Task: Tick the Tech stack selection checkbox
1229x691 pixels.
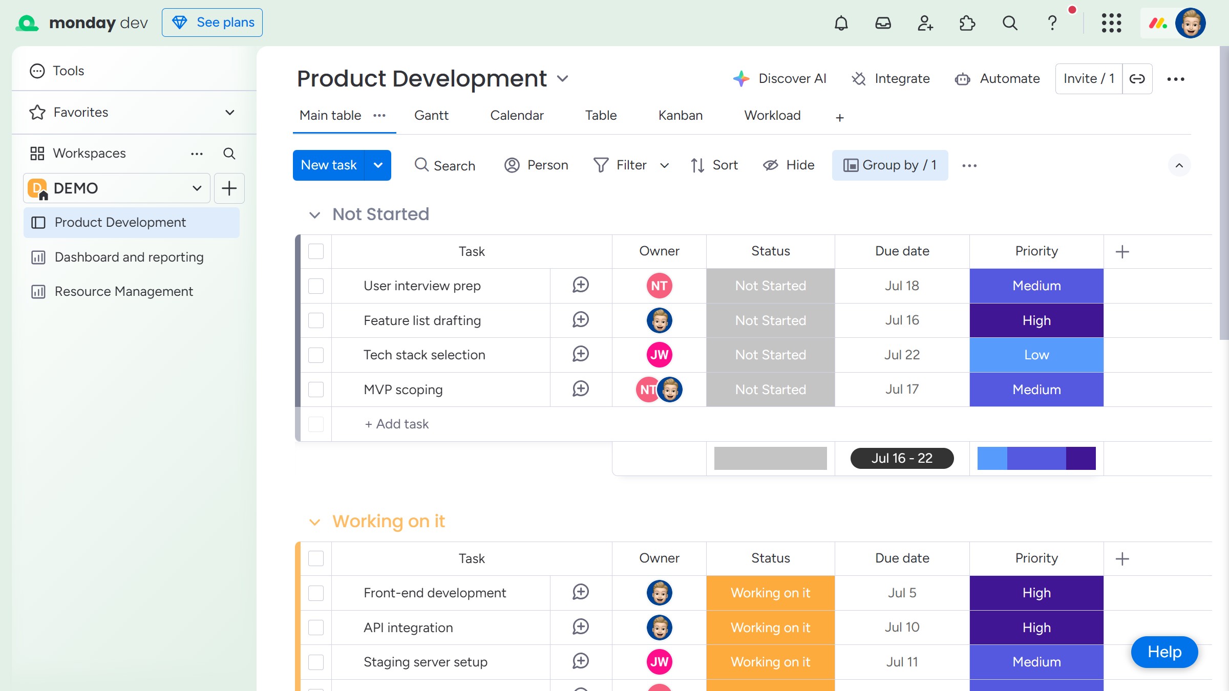Action: pos(316,355)
